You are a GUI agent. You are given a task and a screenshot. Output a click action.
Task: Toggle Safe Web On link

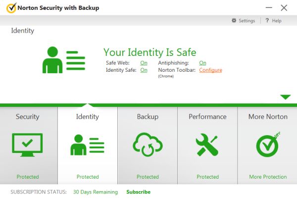pos(144,63)
